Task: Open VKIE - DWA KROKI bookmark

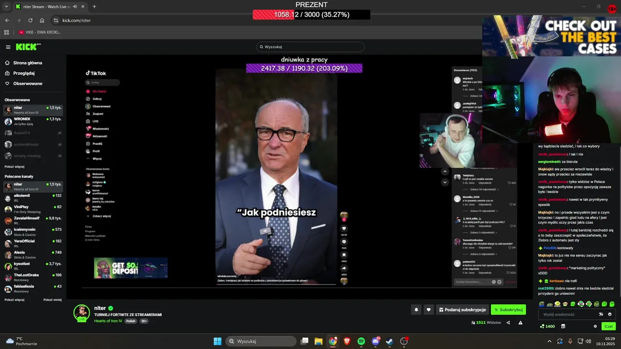Action: tap(40, 32)
